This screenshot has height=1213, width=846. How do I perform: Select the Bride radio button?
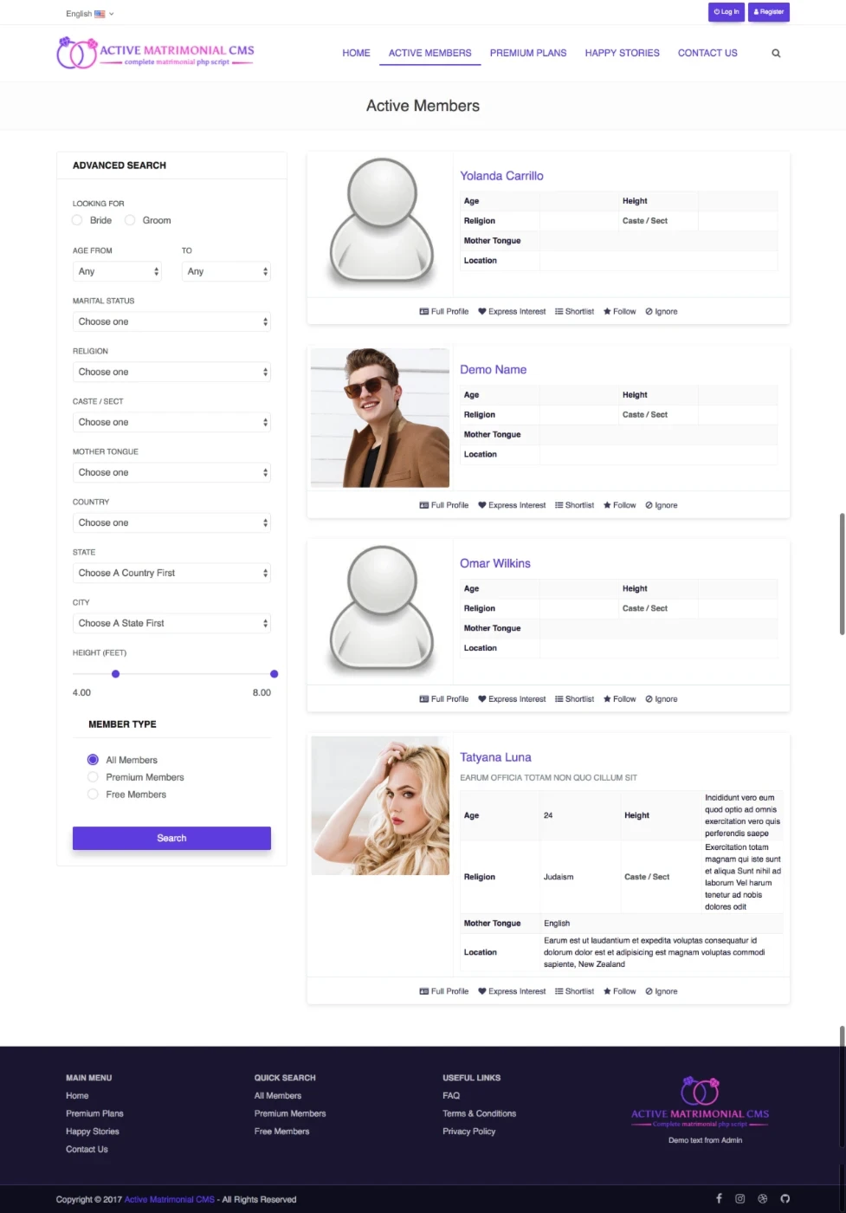coord(77,220)
